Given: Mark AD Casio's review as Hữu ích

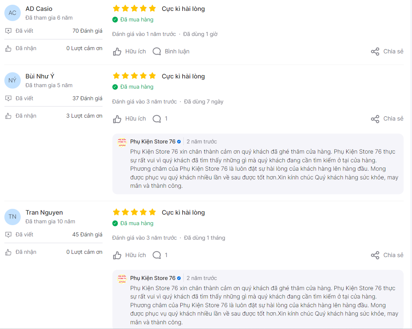Looking at the screenshot, I should click(x=129, y=52).
